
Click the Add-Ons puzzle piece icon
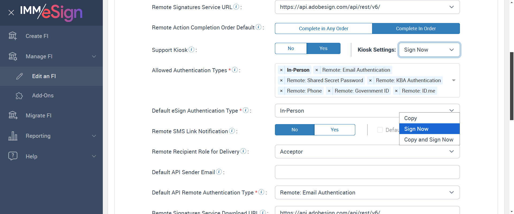tap(19, 95)
